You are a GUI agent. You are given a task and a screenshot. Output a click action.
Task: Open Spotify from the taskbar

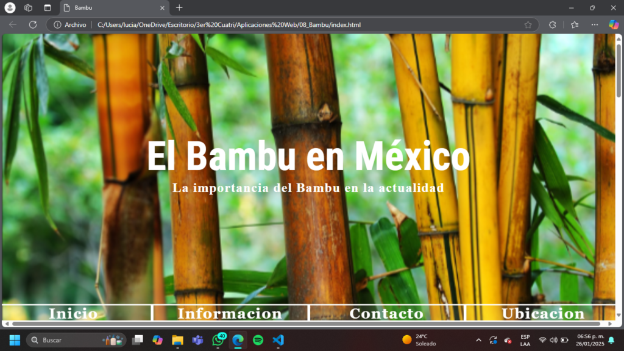coord(258,340)
